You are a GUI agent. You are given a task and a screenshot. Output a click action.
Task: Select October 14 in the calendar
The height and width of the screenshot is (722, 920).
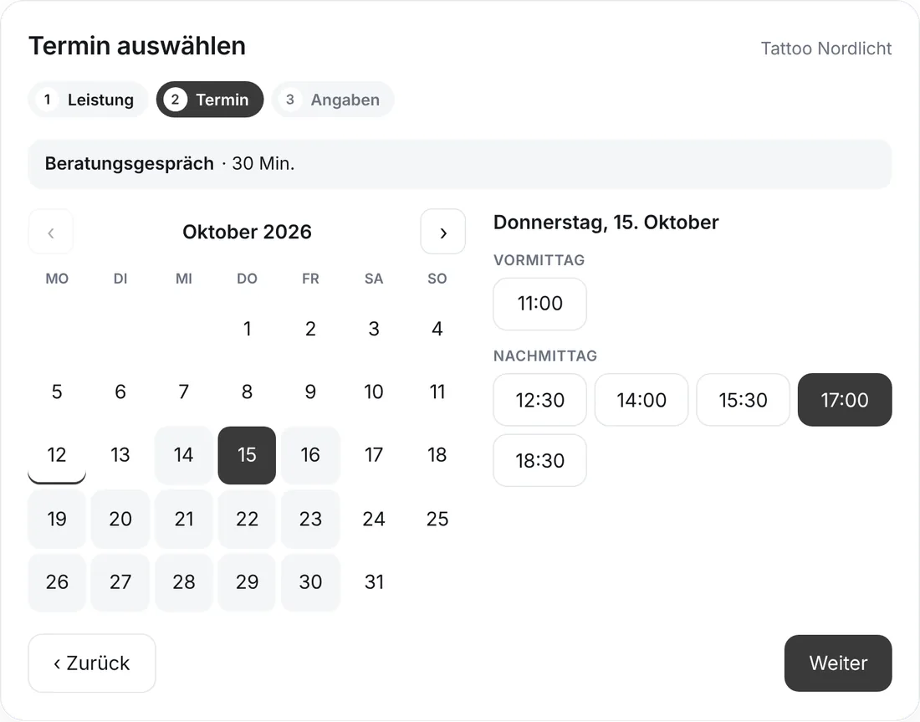pyautogui.click(x=184, y=455)
